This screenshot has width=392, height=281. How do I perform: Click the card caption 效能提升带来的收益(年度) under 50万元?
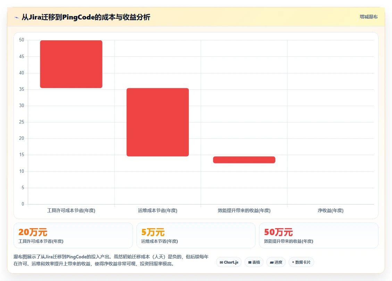pyautogui.click(x=289, y=241)
